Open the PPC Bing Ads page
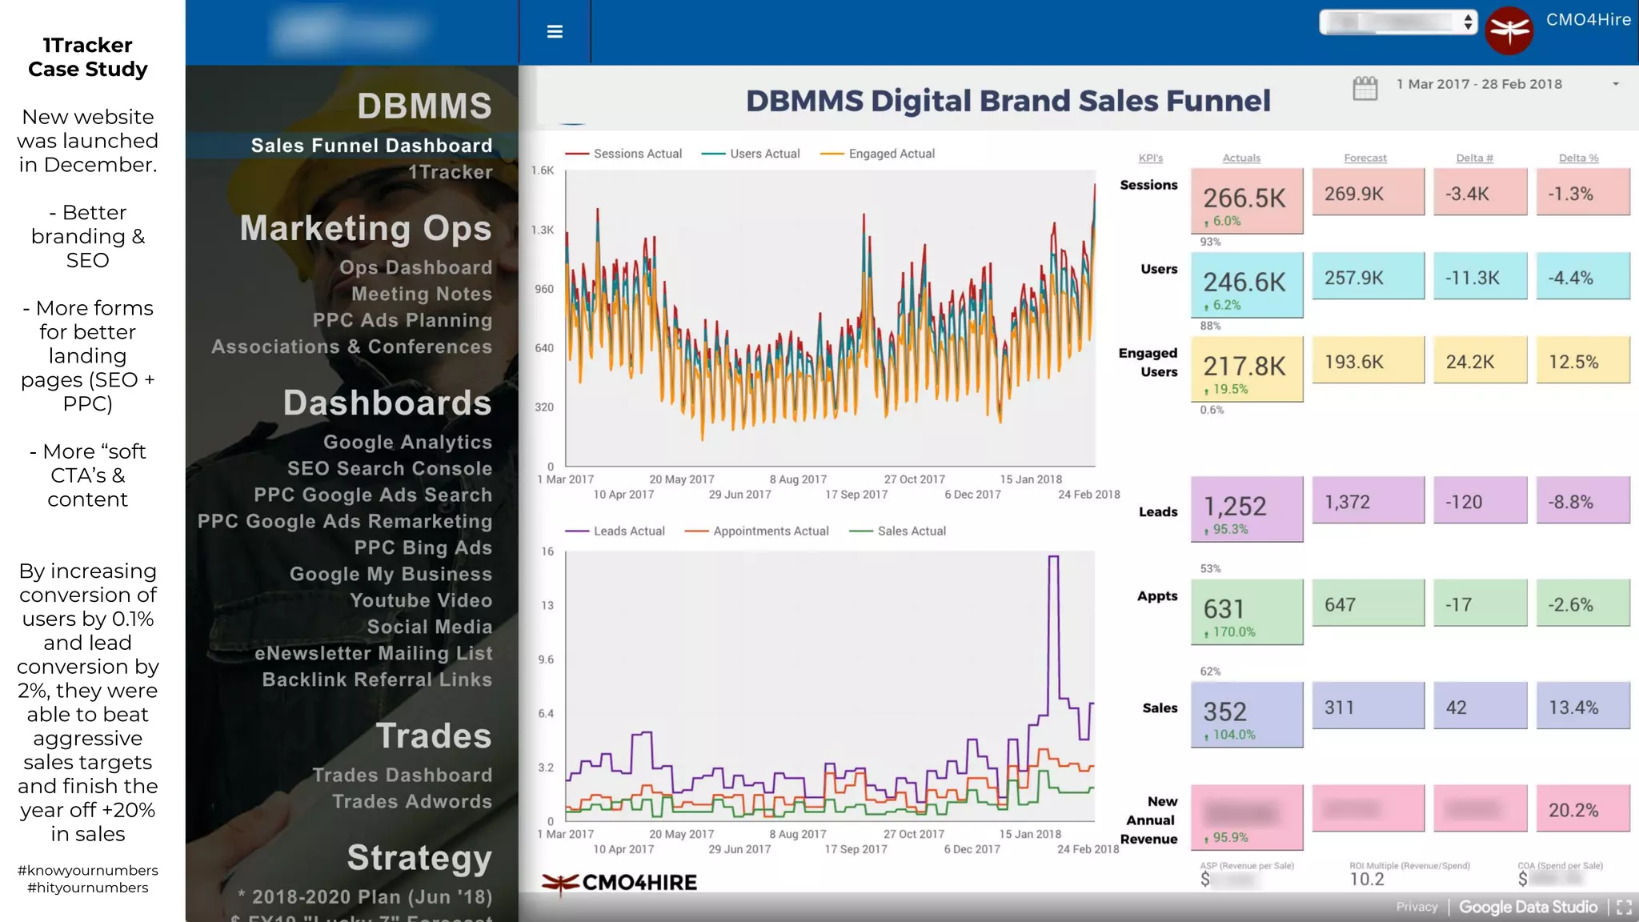The image size is (1639, 922). point(423,547)
